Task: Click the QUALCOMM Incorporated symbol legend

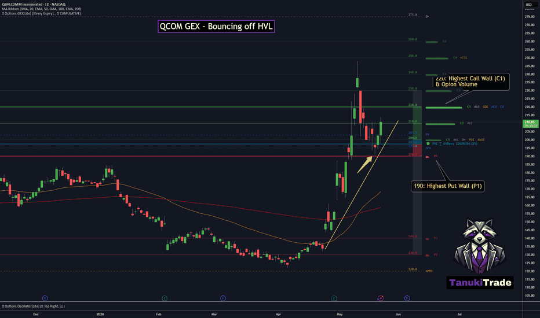Action: pyautogui.click(x=34, y=5)
